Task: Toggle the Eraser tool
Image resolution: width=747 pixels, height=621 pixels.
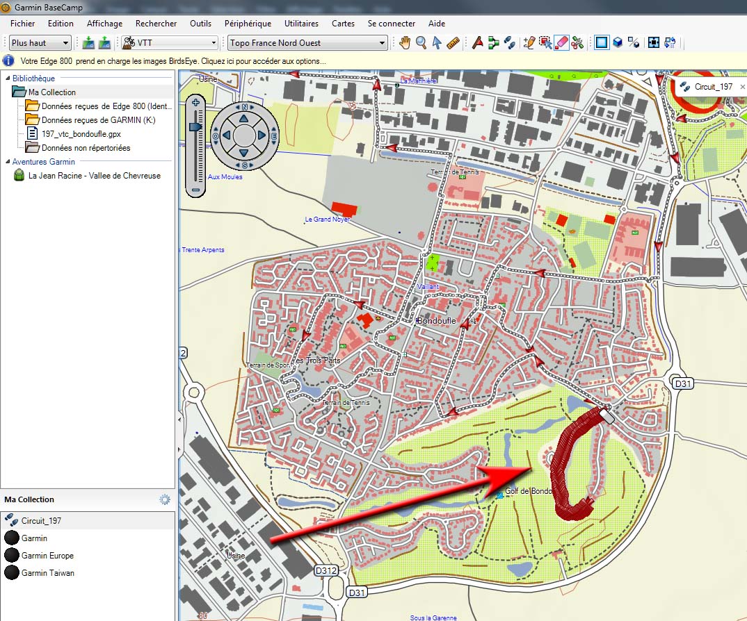Action: [x=562, y=43]
